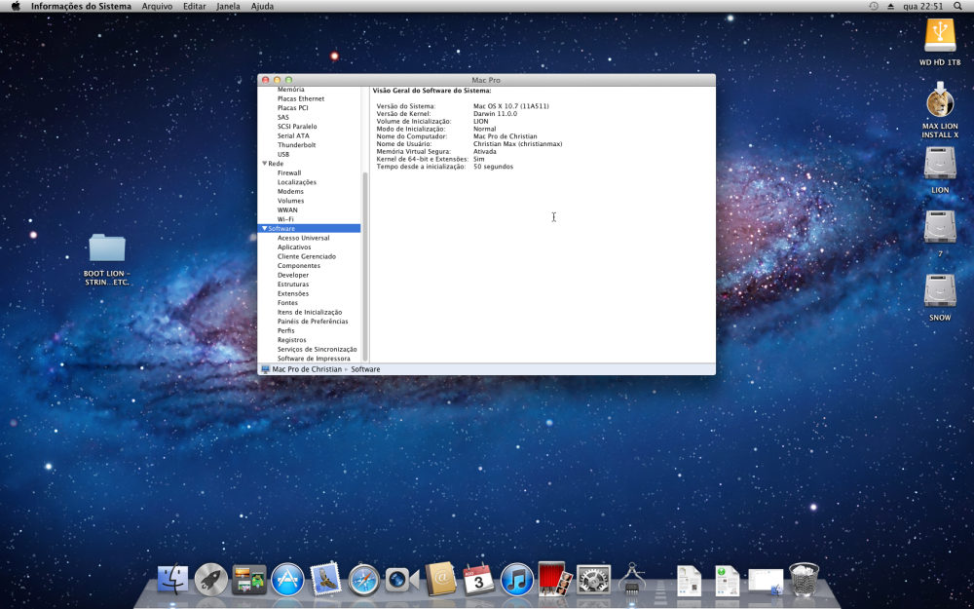Screen dimensions: 974x609
Task: Select Modems under Rede
Action: click(290, 191)
